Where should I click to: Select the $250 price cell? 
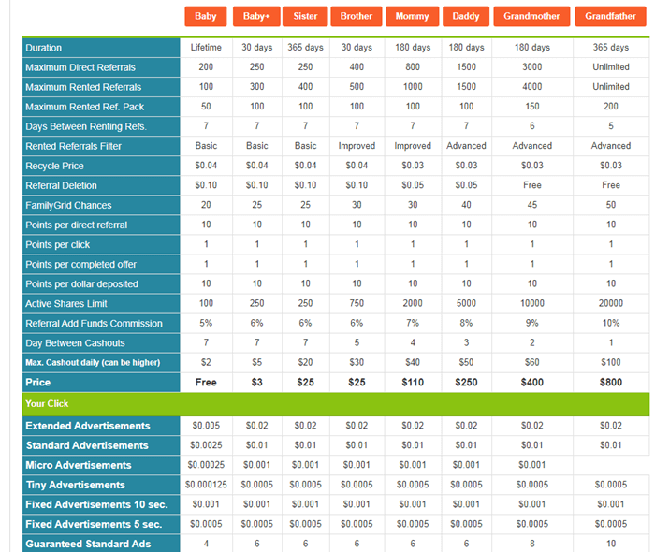coord(466,382)
